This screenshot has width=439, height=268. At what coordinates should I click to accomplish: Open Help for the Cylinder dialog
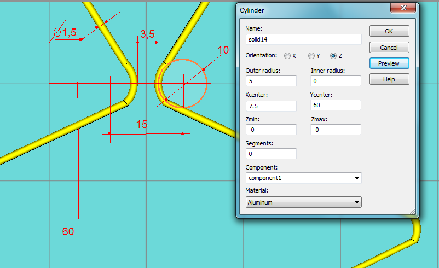click(x=389, y=79)
